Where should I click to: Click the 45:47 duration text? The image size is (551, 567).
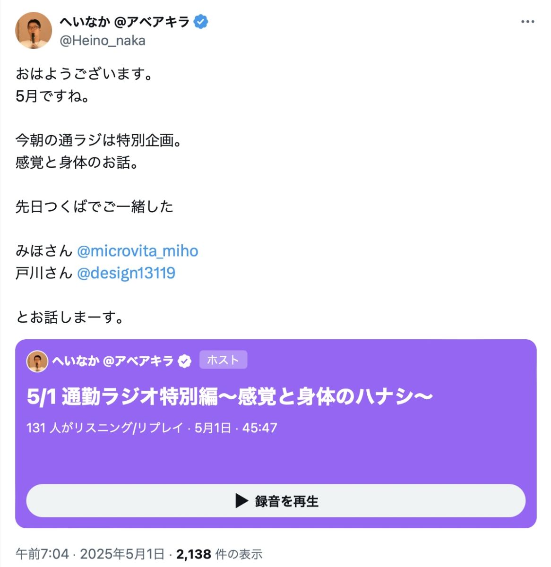[259, 428]
